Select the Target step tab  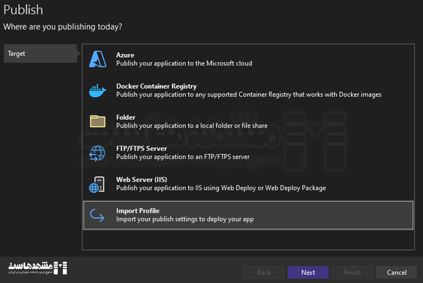pos(40,53)
